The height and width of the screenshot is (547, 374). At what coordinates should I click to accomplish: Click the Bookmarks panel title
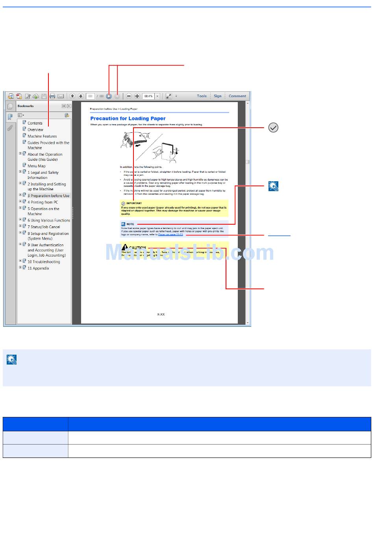coord(26,106)
